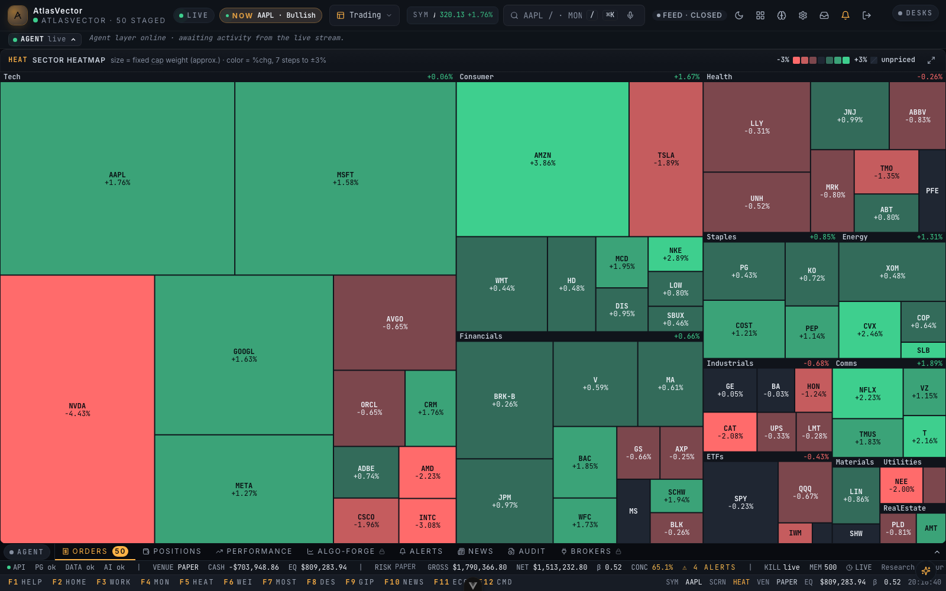Viewport: 946px width, 591px height.
Task: Click the brightest red -3% legend swatch
Action: click(796, 60)
